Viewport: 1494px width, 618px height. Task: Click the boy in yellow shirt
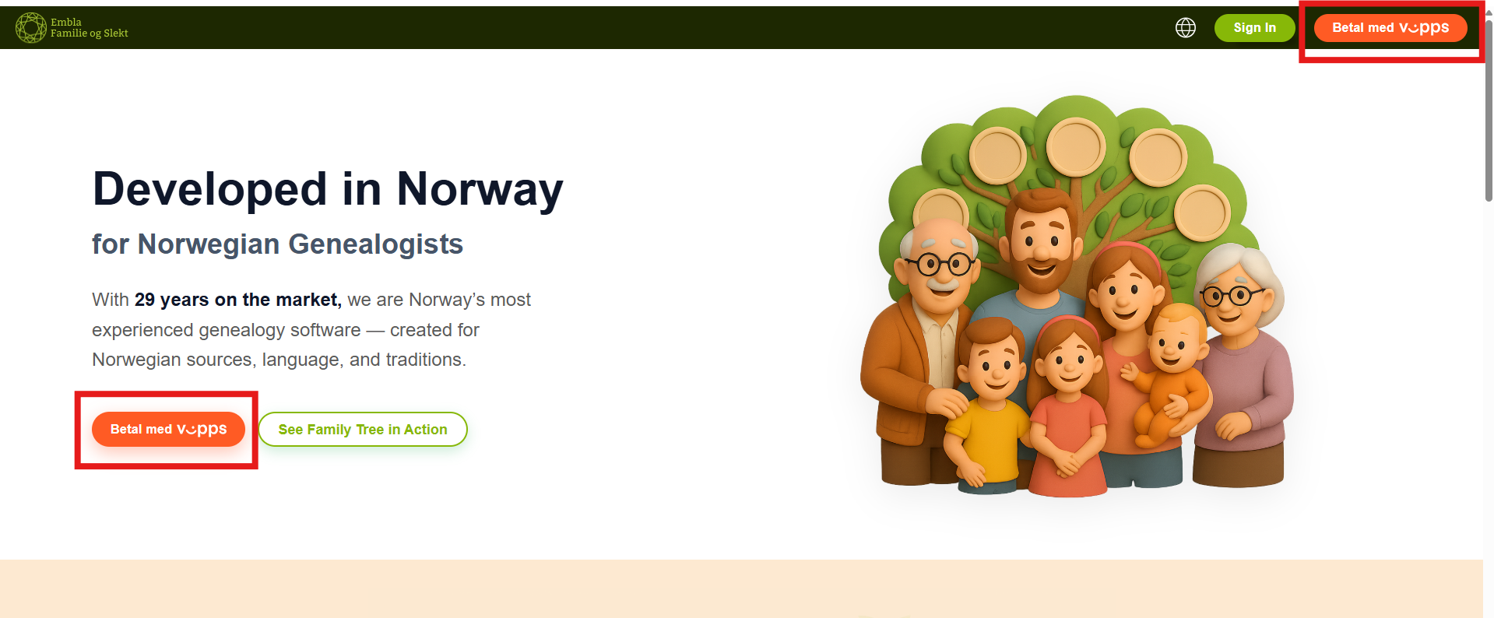[x=986, y=405]
